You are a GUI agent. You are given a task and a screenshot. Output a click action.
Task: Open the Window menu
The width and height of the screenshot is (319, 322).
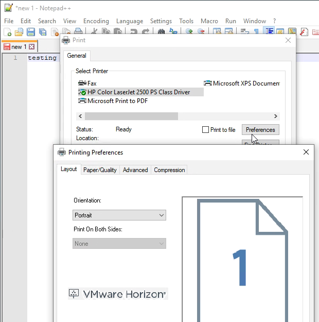[255, 21]
